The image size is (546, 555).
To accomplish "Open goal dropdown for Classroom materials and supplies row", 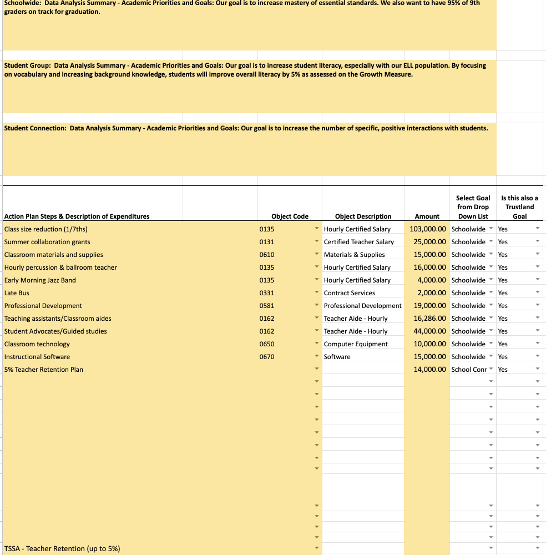I will pyautogui.click(x=491, y=254).
